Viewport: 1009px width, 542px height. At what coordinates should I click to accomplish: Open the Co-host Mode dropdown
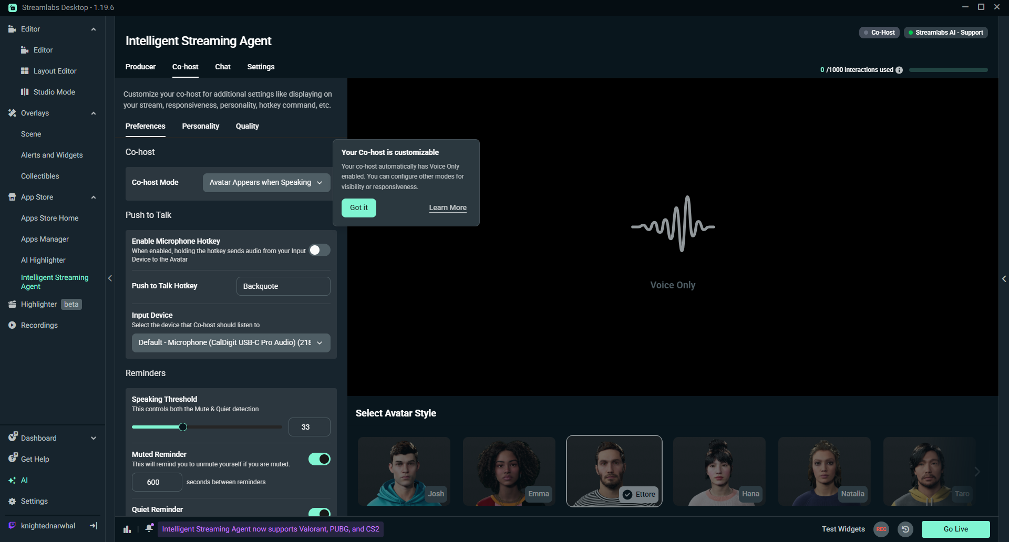click(x=266, y=182)
